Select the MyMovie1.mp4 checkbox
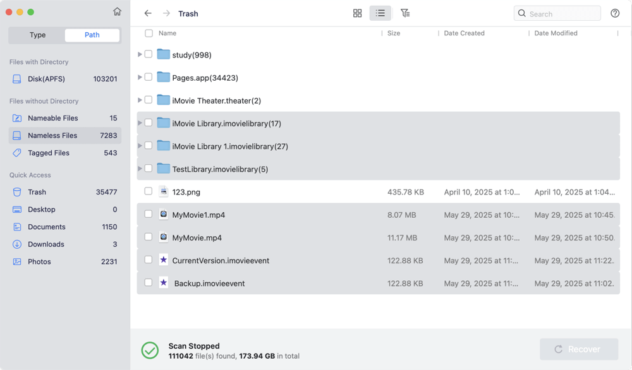 (148, 214)
